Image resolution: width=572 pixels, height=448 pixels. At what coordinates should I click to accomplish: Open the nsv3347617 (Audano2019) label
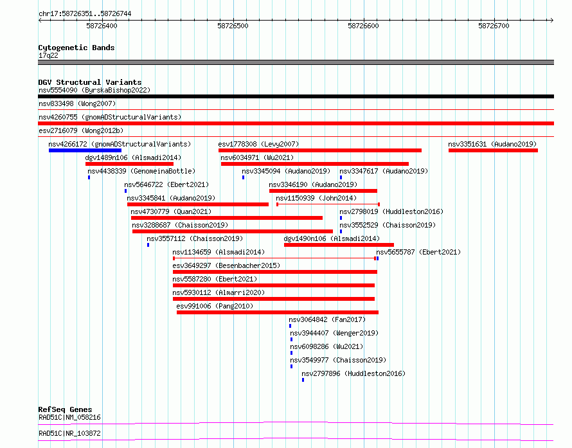pos(384,171)
